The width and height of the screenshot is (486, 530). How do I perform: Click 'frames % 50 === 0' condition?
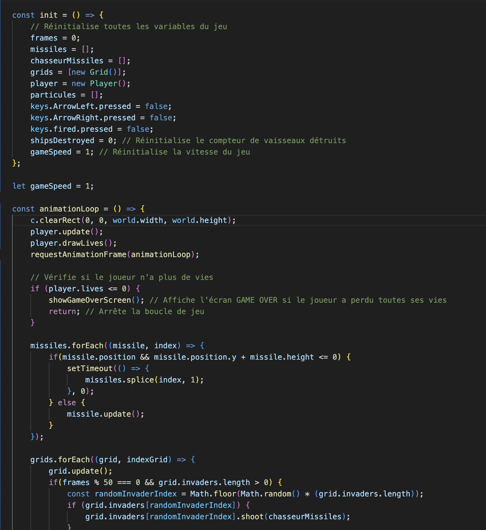click(101, 483)
